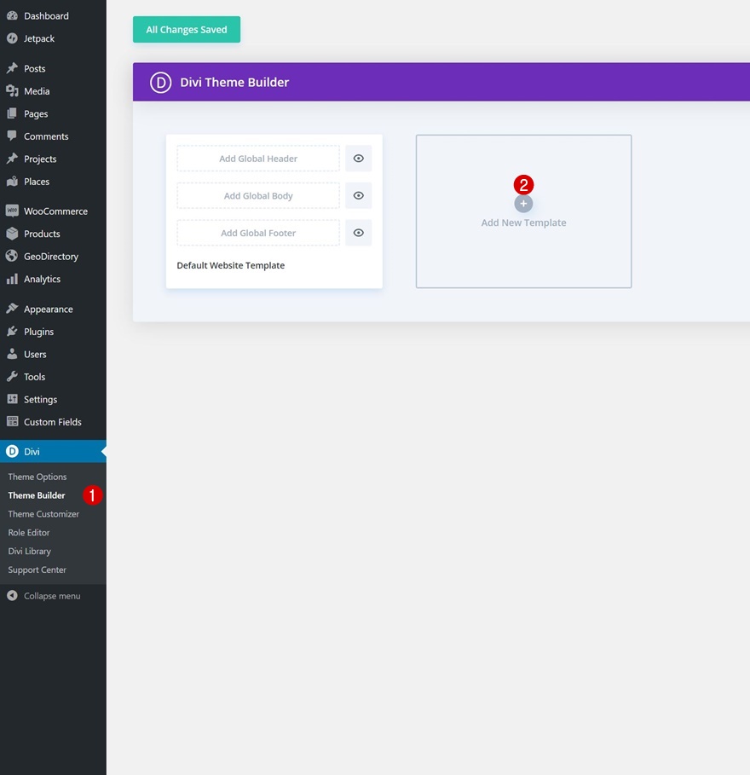Open Theme Builder submenu link

[37, 495]
